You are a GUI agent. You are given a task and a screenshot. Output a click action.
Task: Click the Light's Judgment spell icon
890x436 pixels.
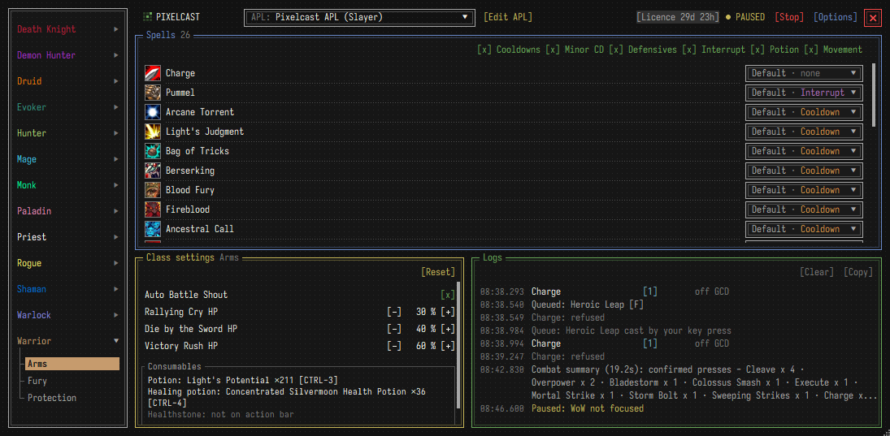click(153, 132)
